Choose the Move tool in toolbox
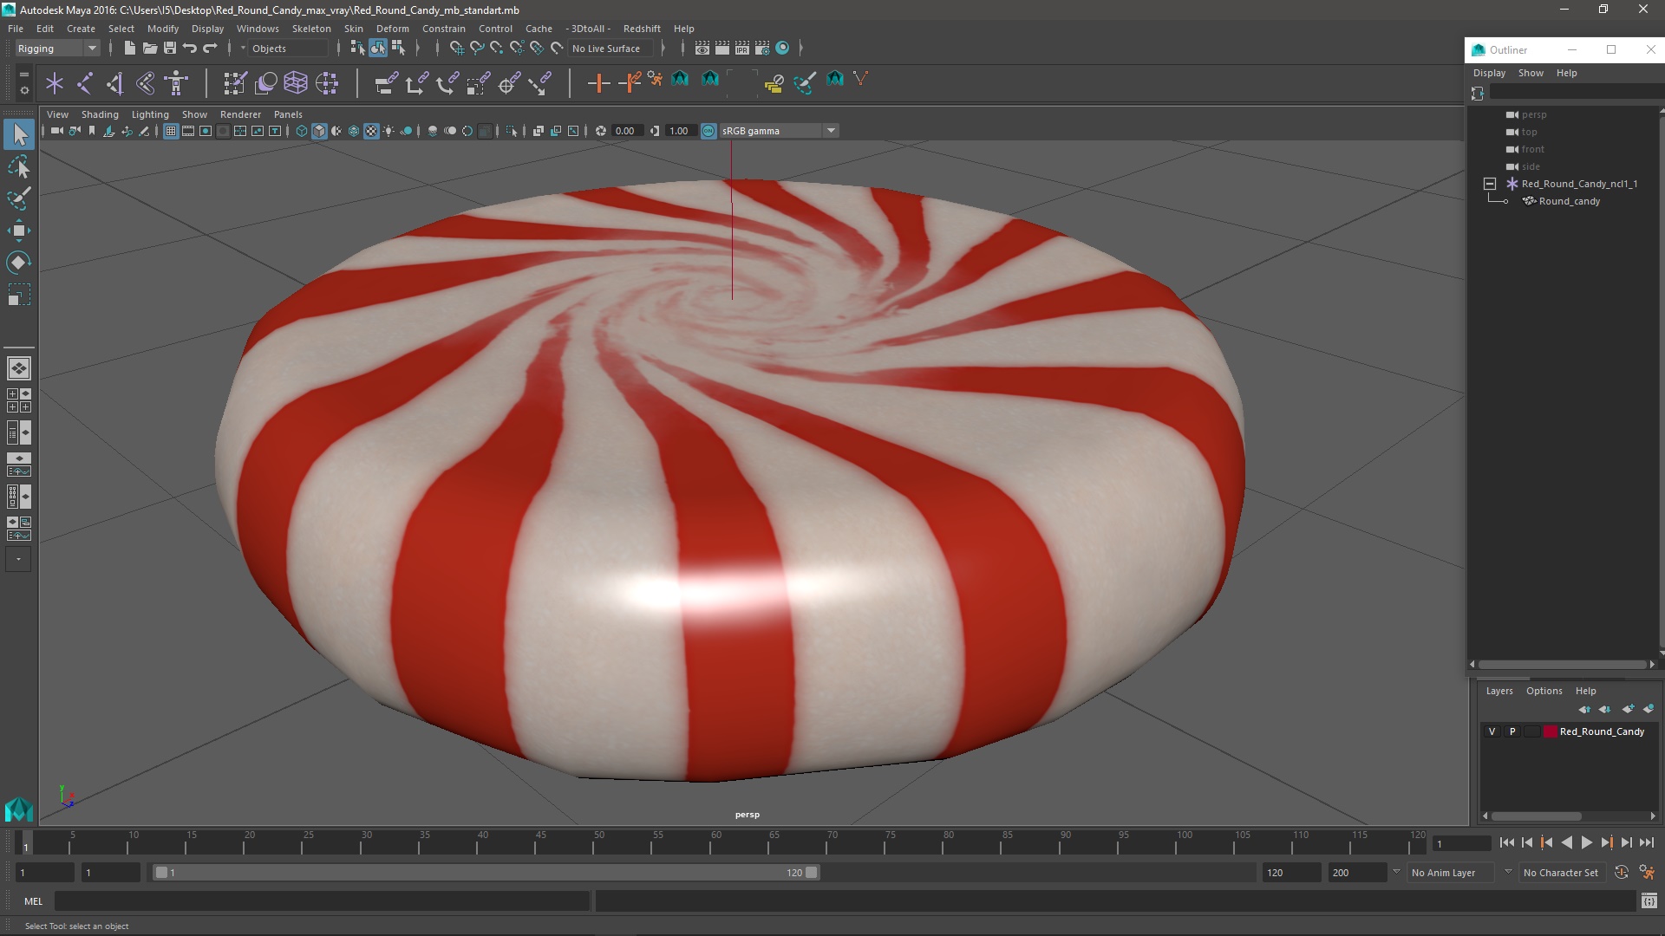 coord(19,231)
